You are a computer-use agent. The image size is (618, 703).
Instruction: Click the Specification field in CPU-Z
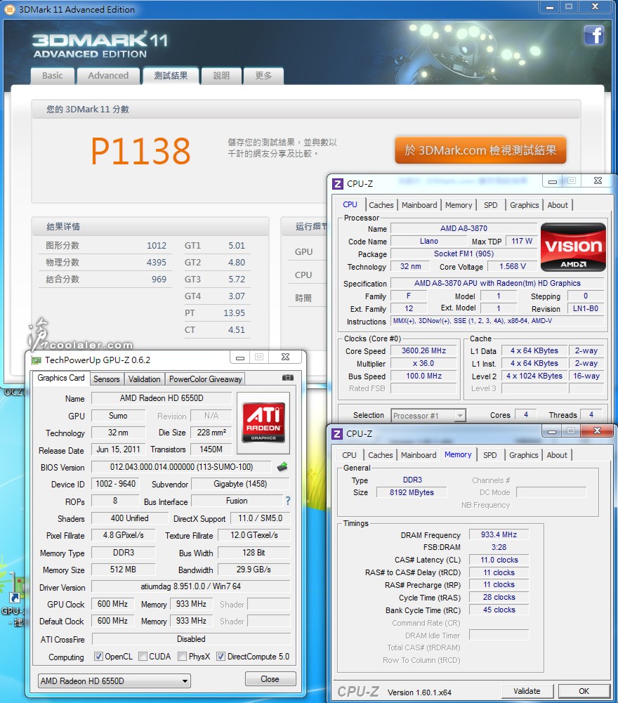[497, 283]
